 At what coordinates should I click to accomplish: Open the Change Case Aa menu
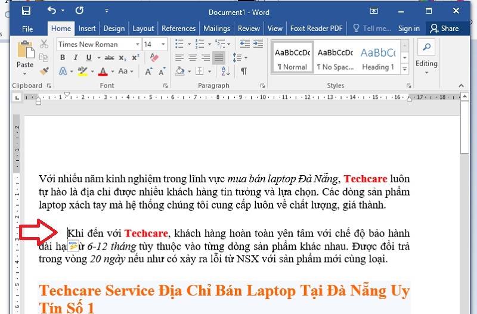tap(126, 71)
